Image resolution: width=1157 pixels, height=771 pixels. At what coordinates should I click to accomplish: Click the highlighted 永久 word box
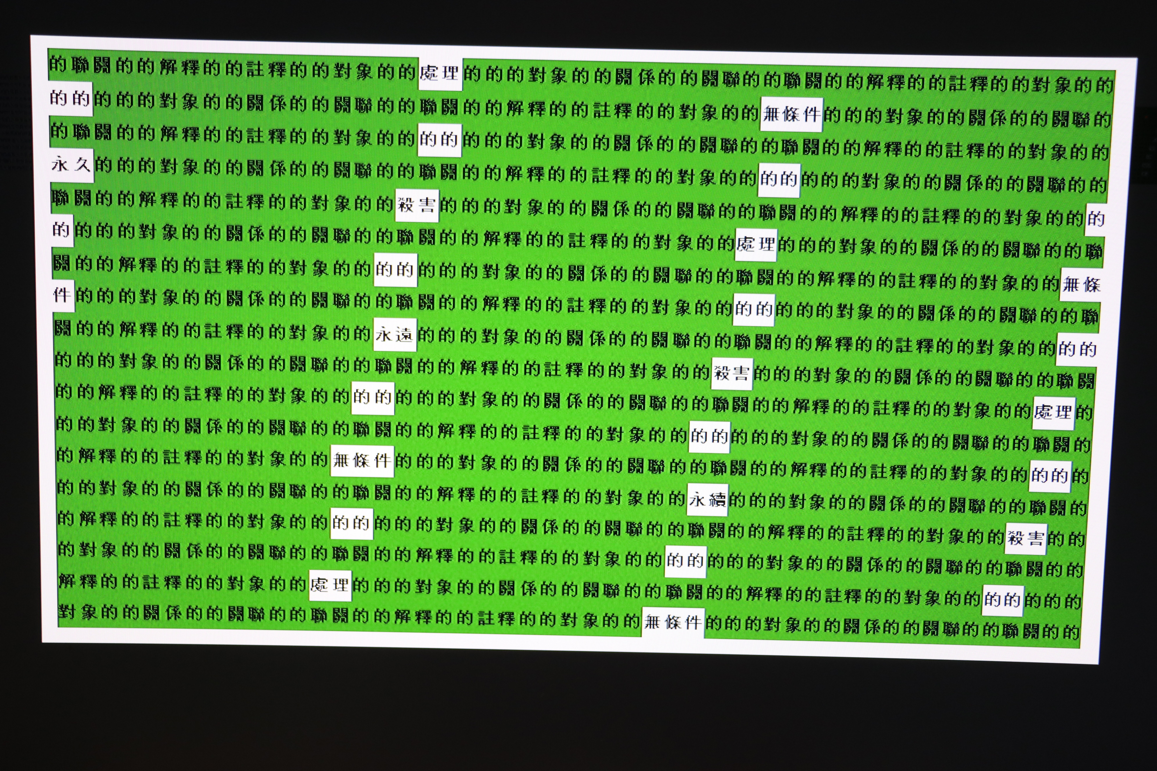point(71,165)
